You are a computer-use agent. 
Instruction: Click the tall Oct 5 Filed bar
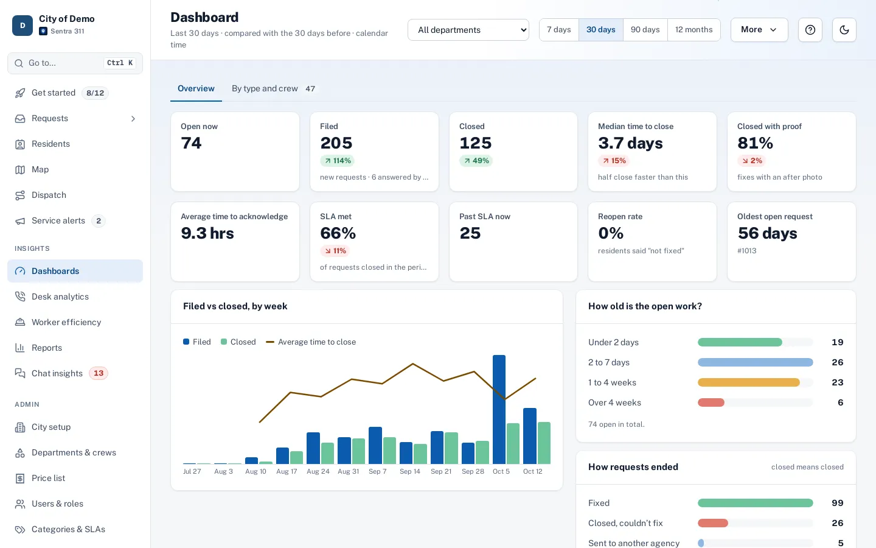(x=499, y=410)
